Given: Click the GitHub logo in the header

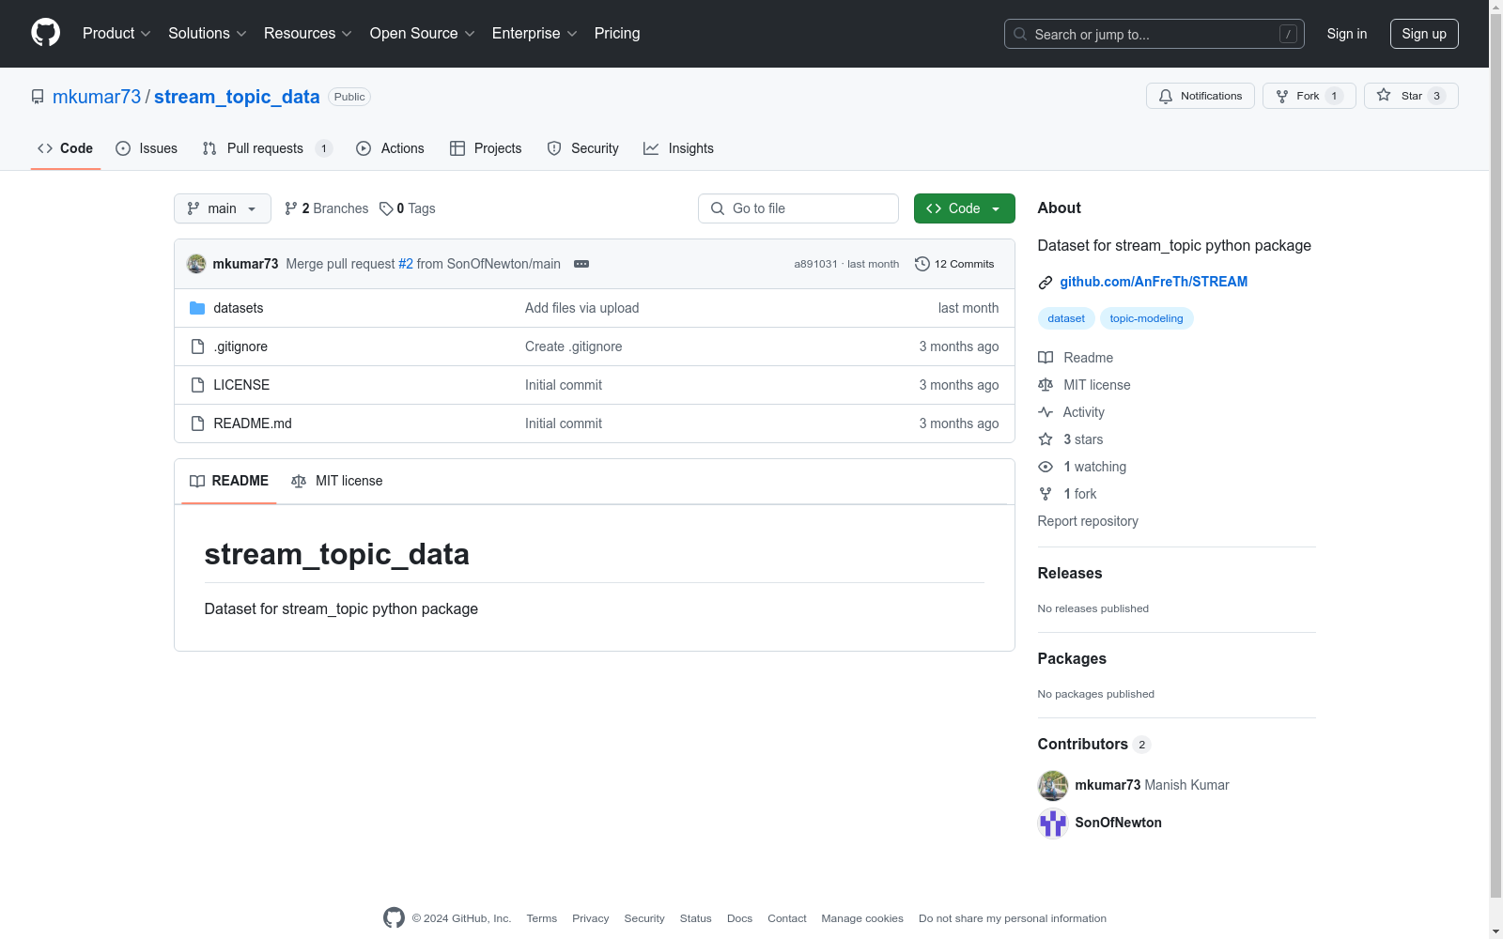Looking at the screenshot, I should 45,33.
